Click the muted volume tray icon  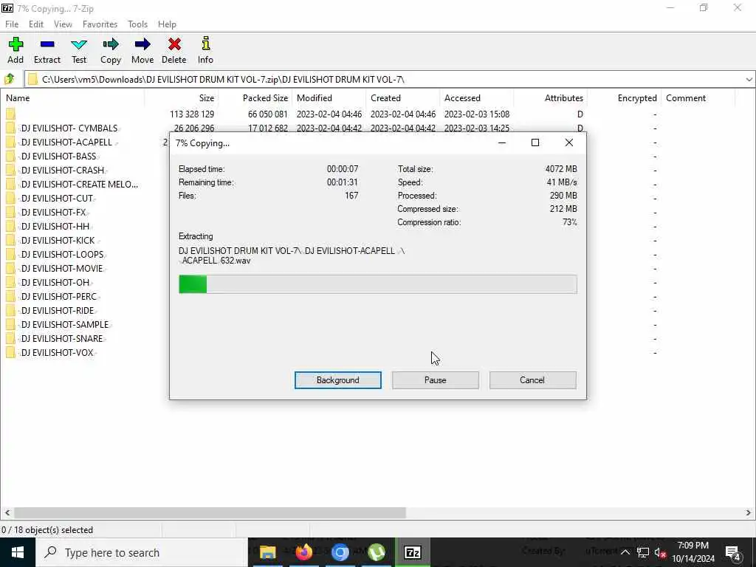[660, 552]
